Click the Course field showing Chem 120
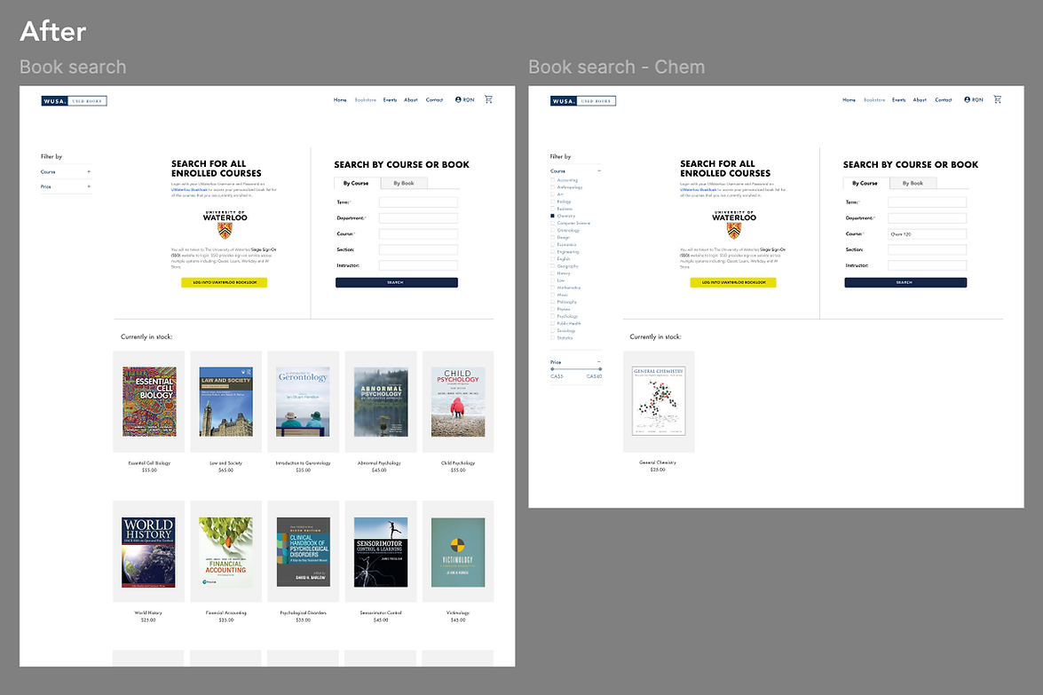The image size is (1043, 695). click(x=928, y=234)
